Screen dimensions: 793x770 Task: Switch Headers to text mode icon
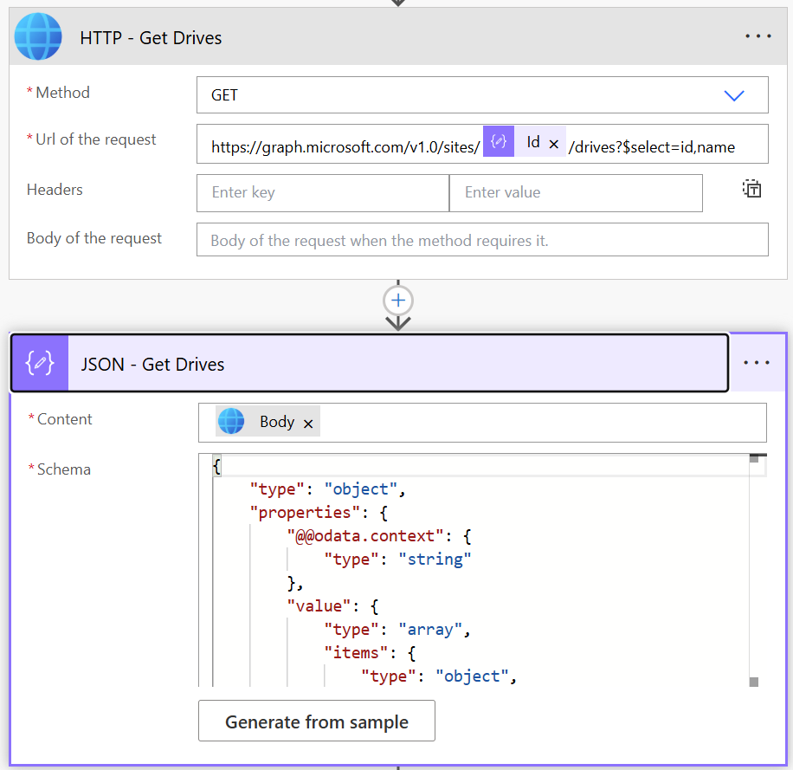pyautogui.click(x=751, y=189)
